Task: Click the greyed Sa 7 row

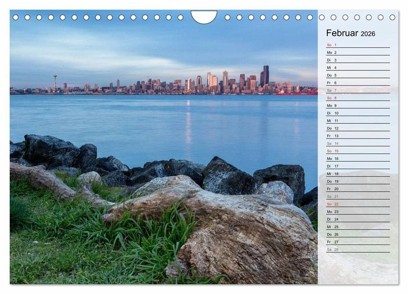Action: pyautogui.click(x=358, y=90)
